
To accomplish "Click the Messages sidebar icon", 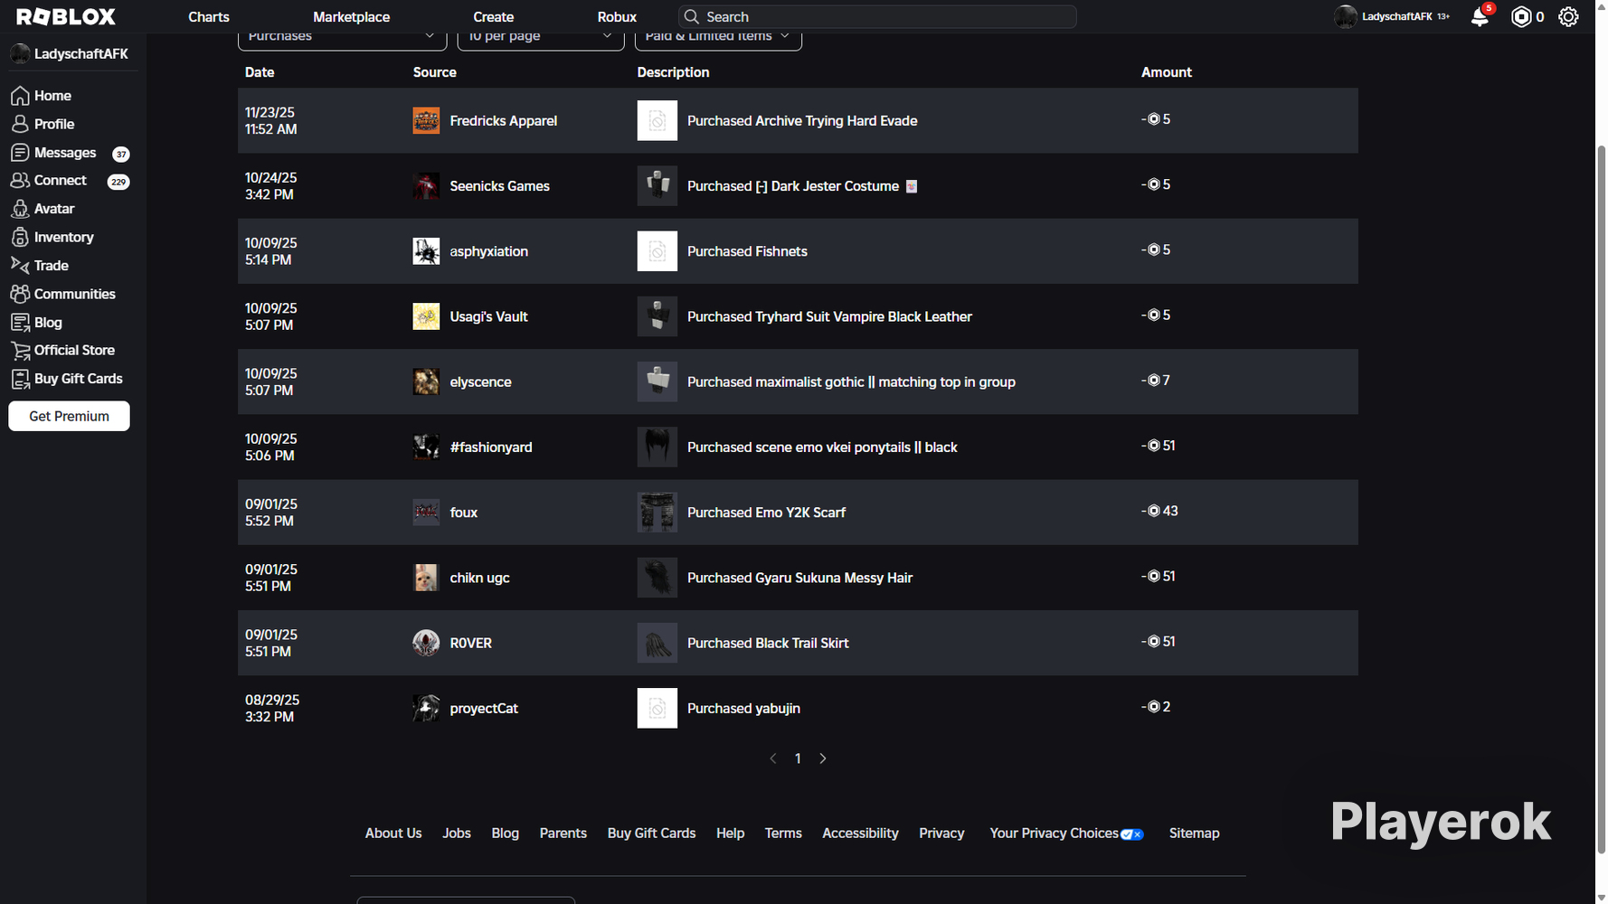I will pyautogui.click(x=20, y=153).
